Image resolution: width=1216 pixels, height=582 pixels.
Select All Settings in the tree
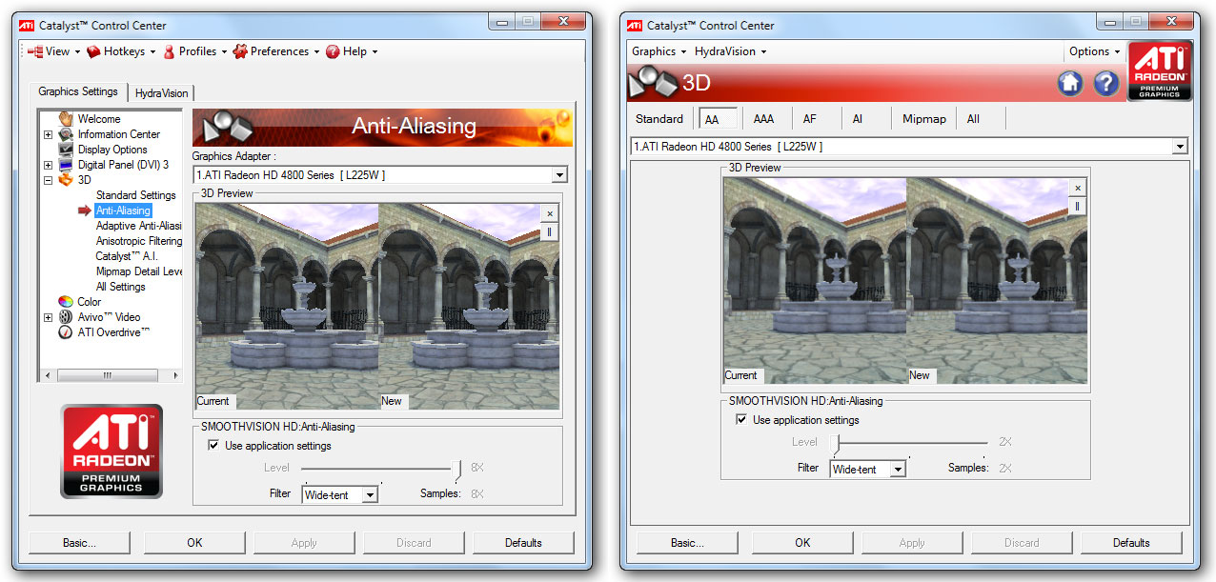click(120, 287)
